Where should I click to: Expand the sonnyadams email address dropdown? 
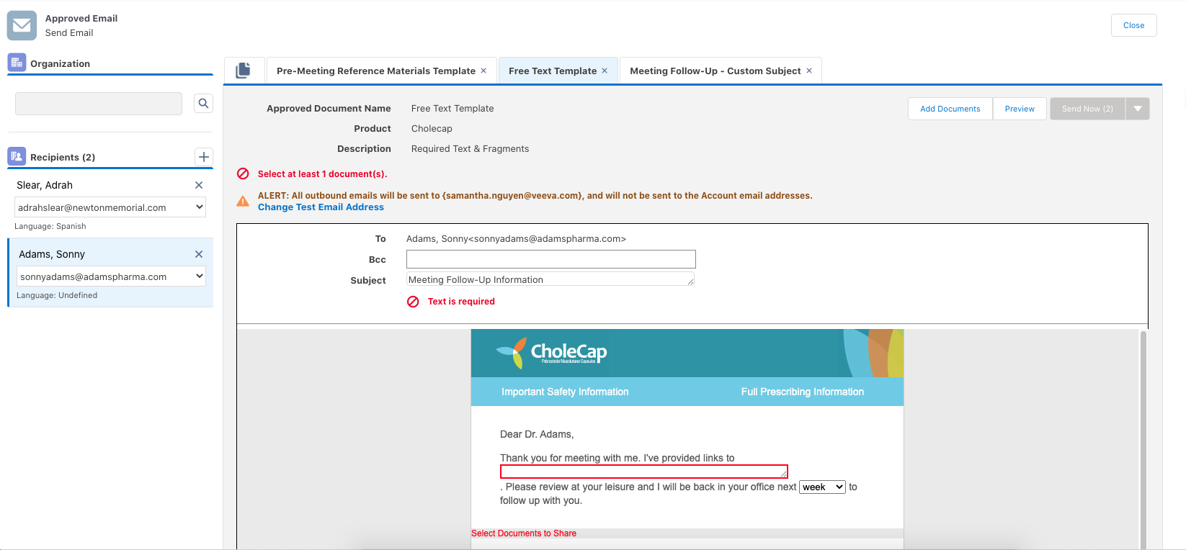coord(200,276)
